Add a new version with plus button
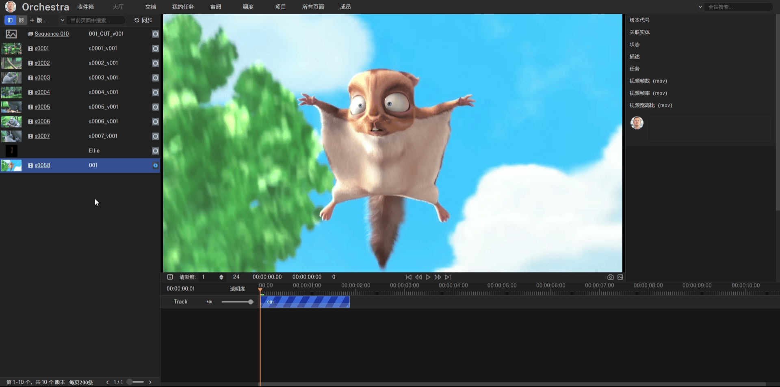The width and height of the screenshot is (780, 387). tap(32, 20)
